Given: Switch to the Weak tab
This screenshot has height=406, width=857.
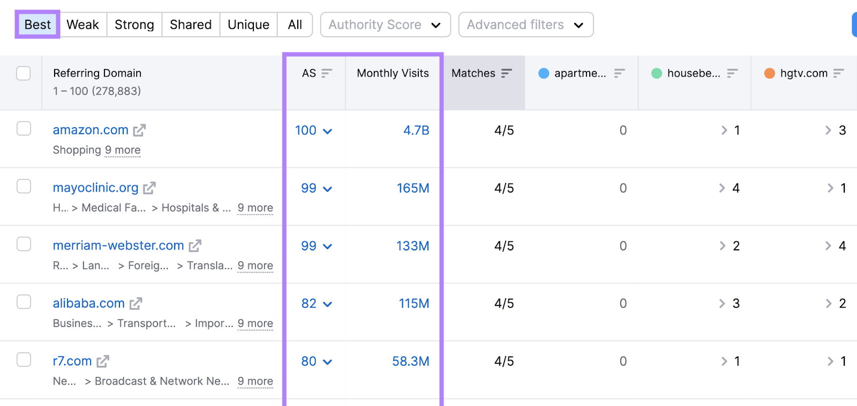Looking at the screenshot, I should pos(82,25).
